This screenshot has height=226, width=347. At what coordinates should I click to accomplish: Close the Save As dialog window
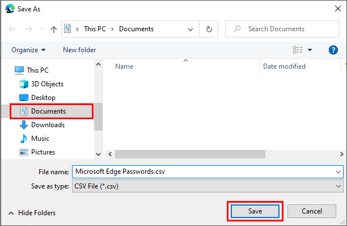[x=338, y=9]
